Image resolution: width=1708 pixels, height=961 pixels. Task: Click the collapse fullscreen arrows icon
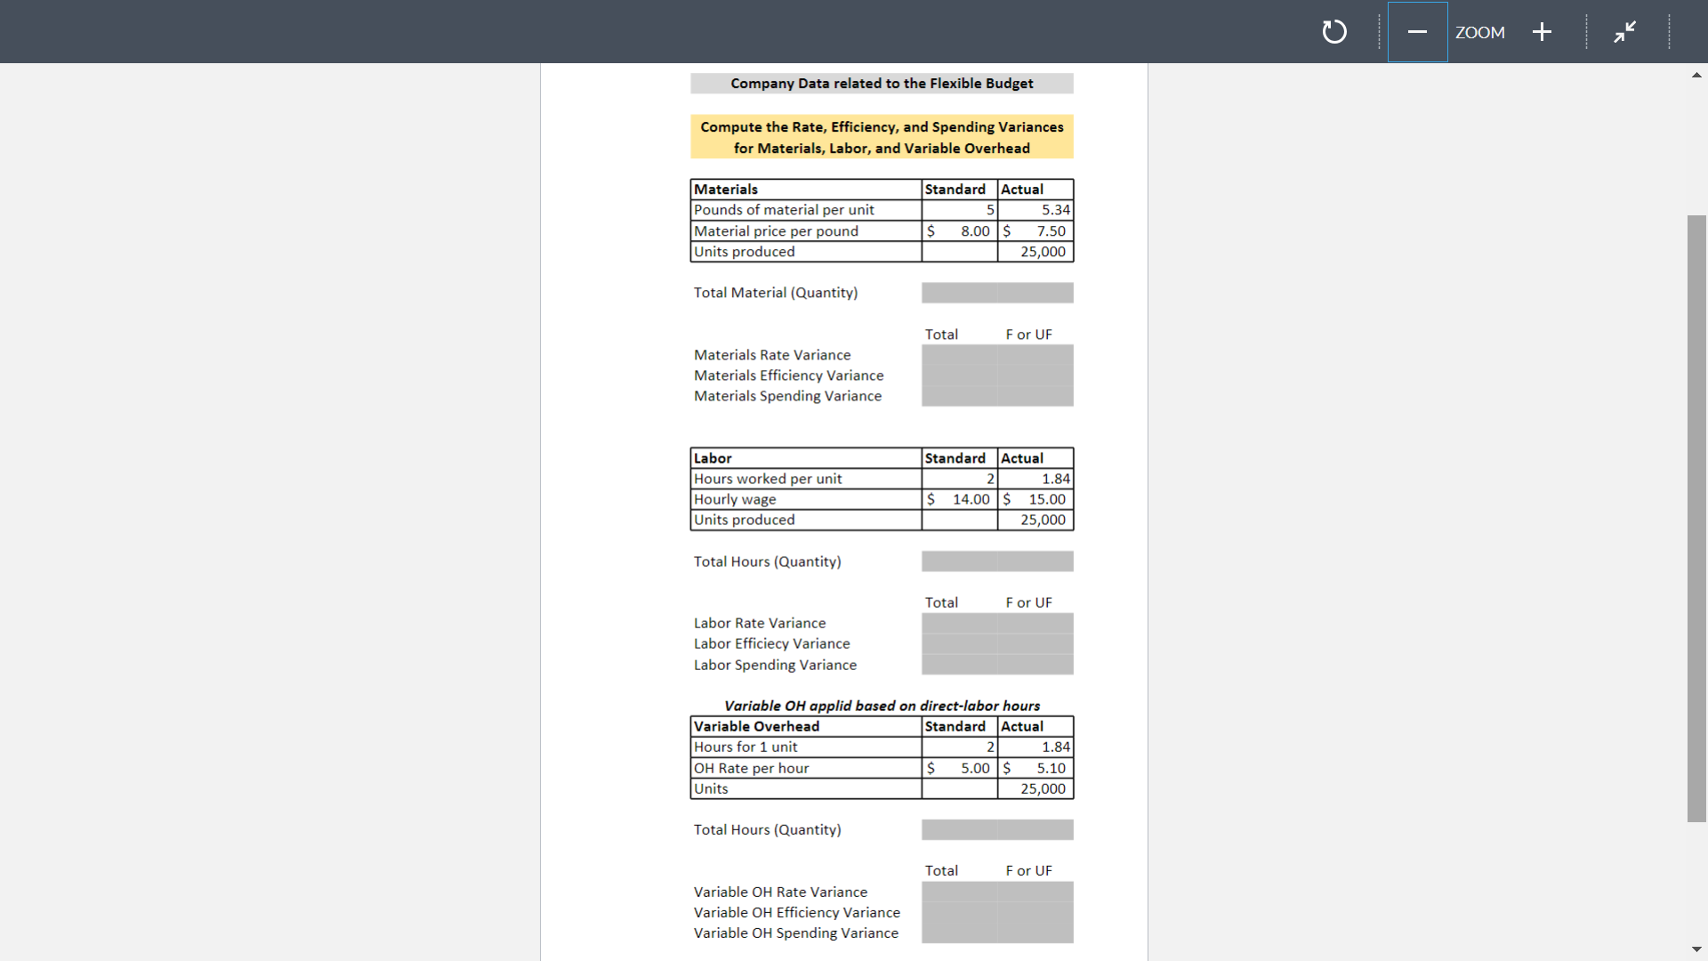pos(1624,32)
